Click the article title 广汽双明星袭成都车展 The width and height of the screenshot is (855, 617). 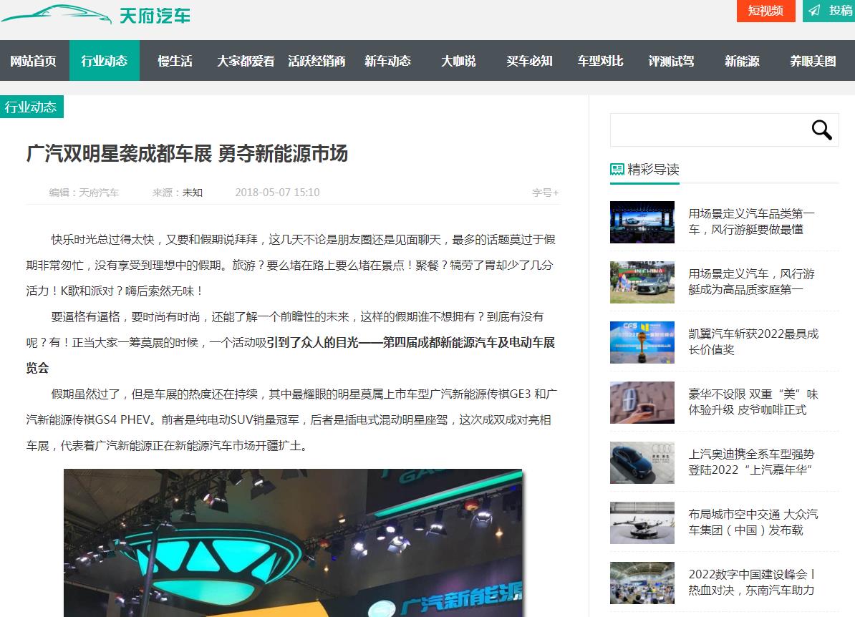[x=187, y=154]
